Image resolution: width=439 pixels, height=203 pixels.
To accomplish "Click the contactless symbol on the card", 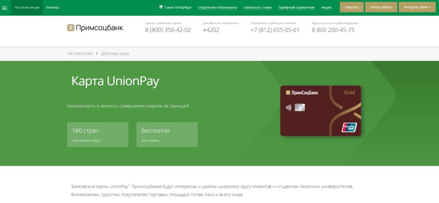I will [289, 108].
